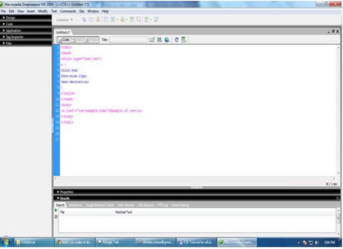Open the File Management icon
This screenshot has height=249, width=343.
(160, 40)
